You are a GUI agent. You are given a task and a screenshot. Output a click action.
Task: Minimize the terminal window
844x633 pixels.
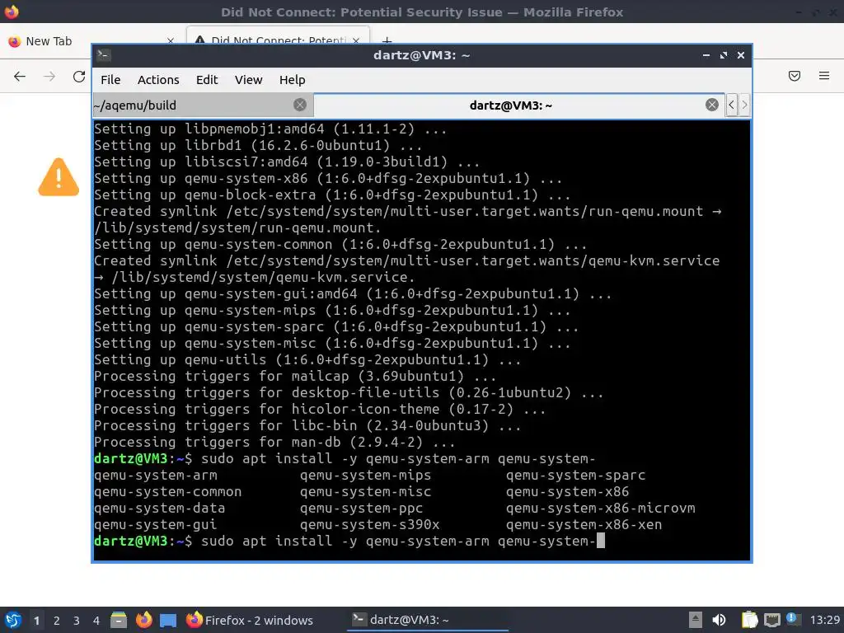pyautogui.click(x=706, y=55)
